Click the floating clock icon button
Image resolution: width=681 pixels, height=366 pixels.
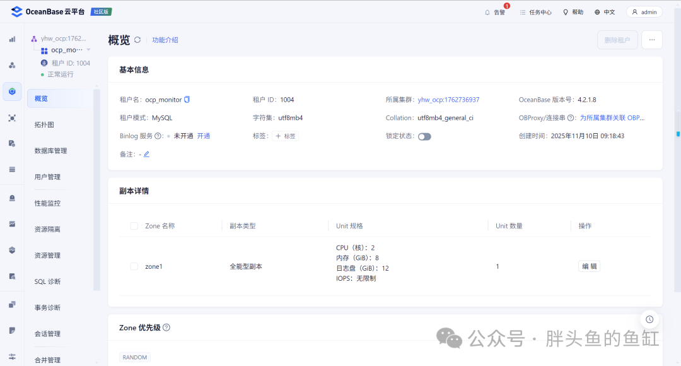coord(649,319)
